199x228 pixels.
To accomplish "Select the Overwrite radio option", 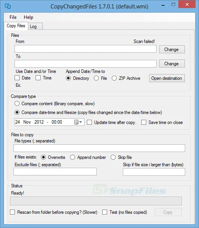I will pyautogui.click(x=44, y=157).
